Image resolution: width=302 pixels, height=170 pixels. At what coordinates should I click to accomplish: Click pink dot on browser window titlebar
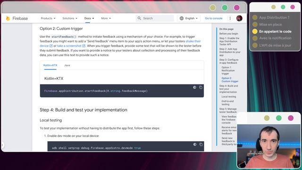click(236, 8)
